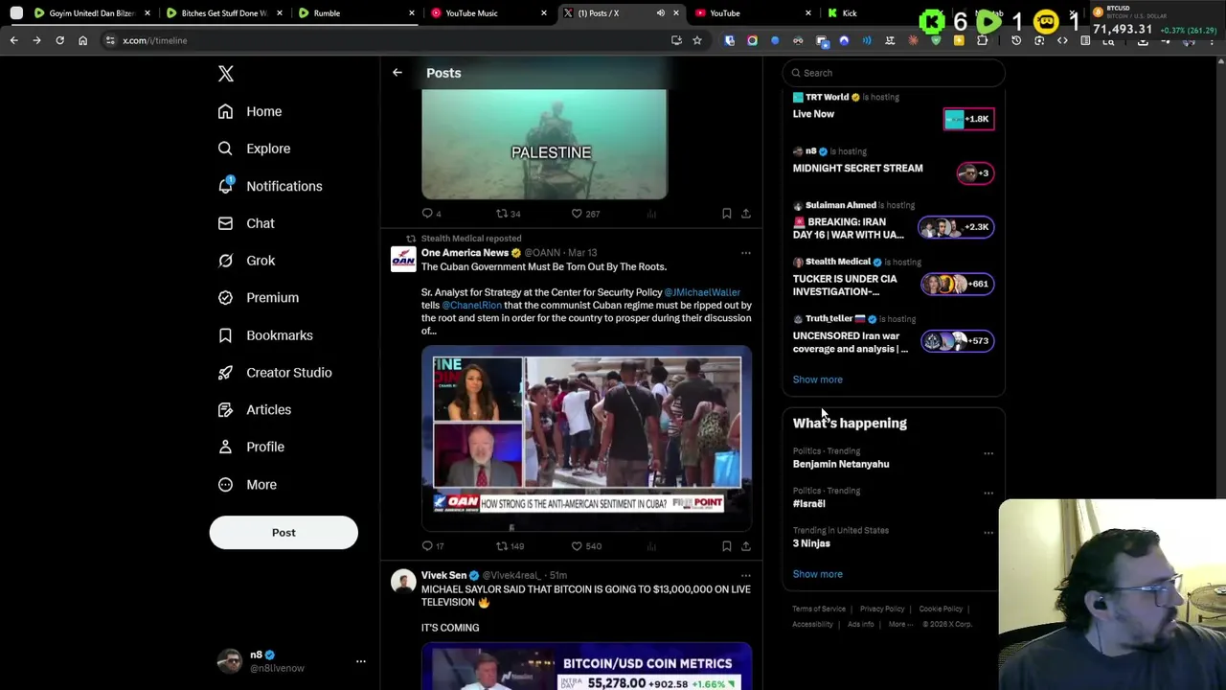Click the X logo in sidebar
The width and height of the screenshot is (1226, 690).
pos(226,74)
